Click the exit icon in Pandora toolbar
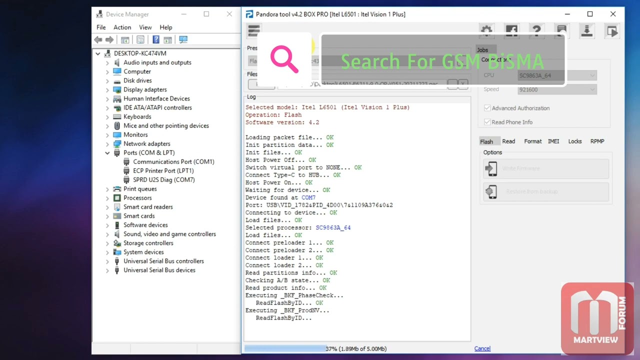Viewport: 640px width, 360px height. coord(612,31)
